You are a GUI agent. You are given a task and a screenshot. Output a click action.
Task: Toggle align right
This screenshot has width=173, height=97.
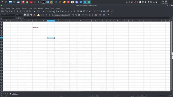49,15
